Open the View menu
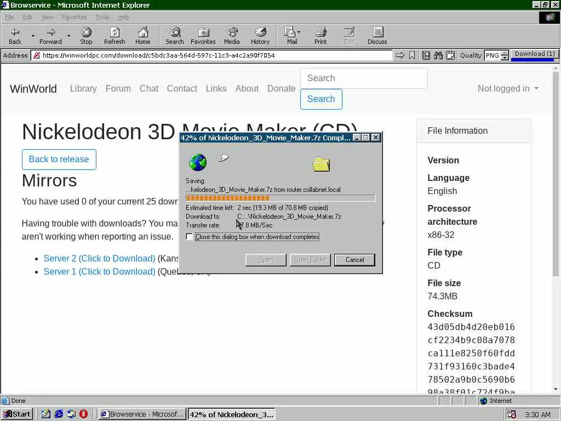 click(47, 17)
